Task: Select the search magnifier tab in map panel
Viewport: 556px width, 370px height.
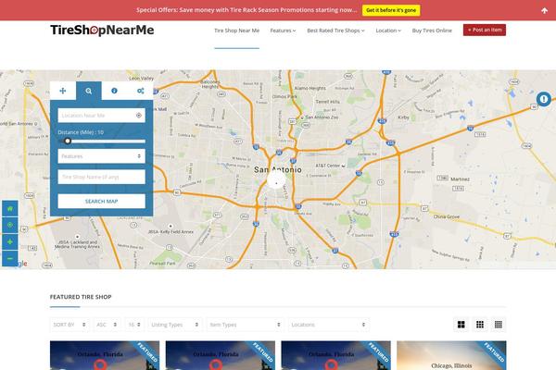Action: [x=89, y=91]
